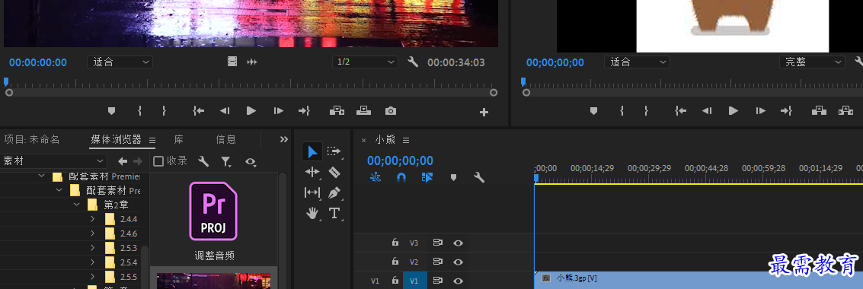
Task: Hide V2 track output eye
Action: tap(458, 262)
